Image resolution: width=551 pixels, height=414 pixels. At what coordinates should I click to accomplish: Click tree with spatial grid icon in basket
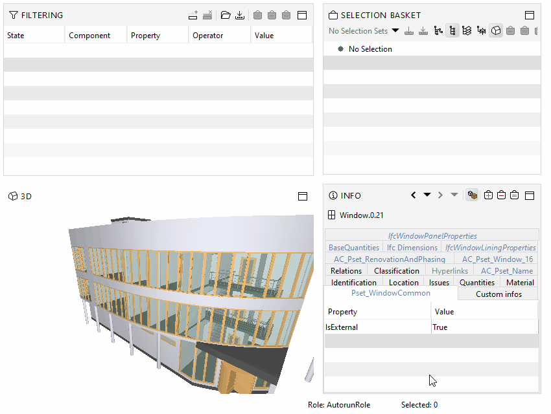481,31
